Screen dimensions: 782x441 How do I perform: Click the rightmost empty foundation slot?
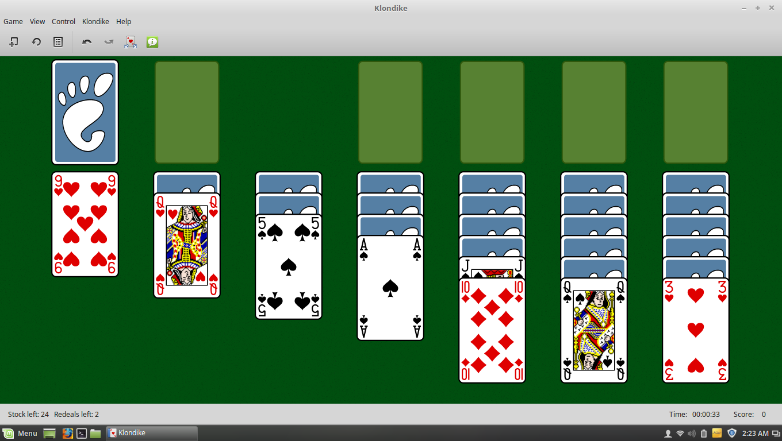696,112
